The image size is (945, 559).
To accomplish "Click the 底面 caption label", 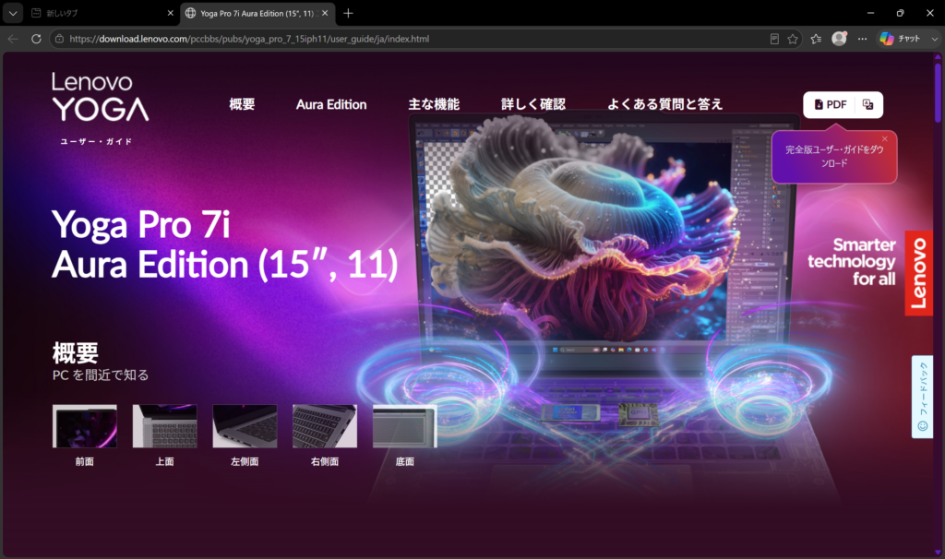I will pos(405,461).
